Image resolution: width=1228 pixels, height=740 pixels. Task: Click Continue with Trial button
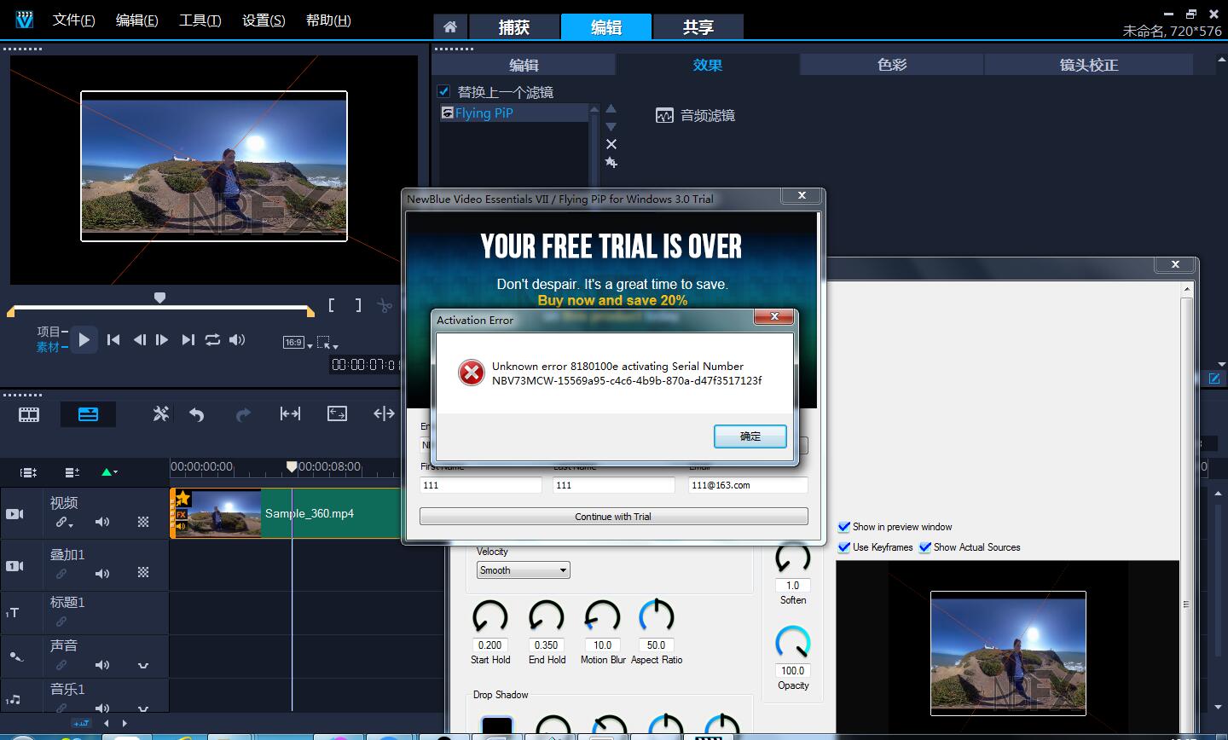613,517
